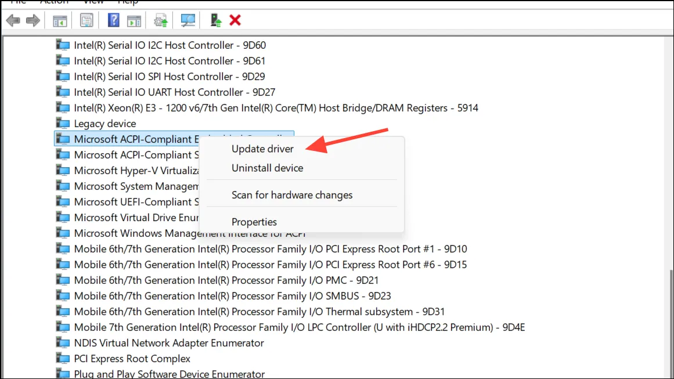Click the device icon beside Legacy device
Screen dimensions: 674x379
coord(63,124)
